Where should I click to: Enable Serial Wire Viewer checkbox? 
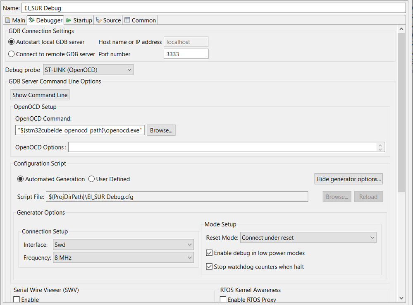click(17, 300)
